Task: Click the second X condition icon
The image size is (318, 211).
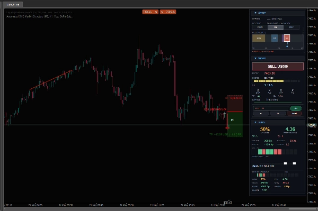Action: click(270, 90)
